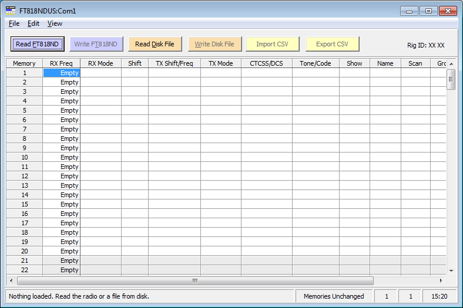This screenshot has width=463, height=308.
Task: Click the Write Disk File button
Action: pos(214,44)
